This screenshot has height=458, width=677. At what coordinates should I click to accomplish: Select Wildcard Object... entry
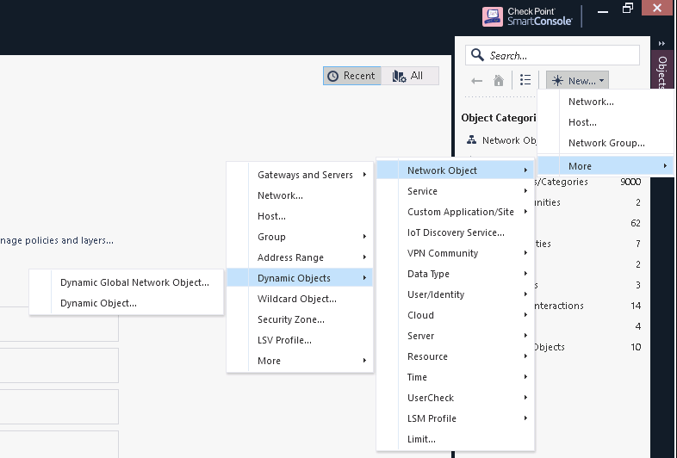(x=300, y=299)
